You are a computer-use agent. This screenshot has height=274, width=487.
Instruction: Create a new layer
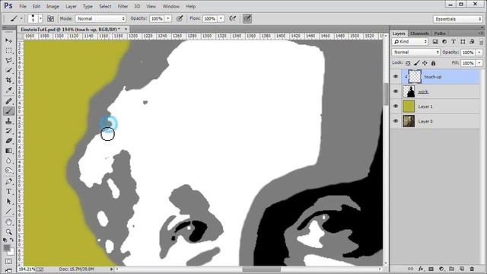pyautogui.click(x=462, y=269)
